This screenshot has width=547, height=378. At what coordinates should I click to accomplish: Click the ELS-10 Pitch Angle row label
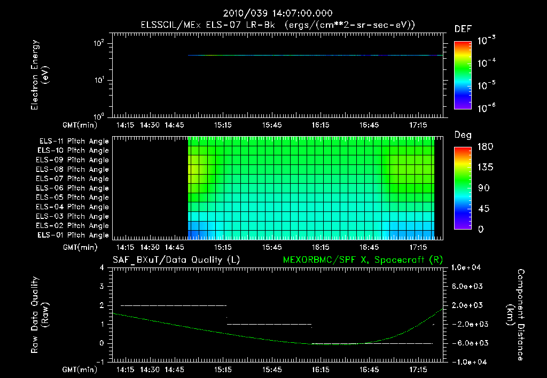[x=73, y=151]
